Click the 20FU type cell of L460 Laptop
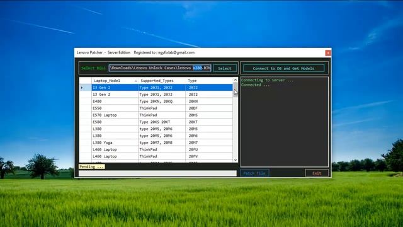Screen dimensions: 403x227 coord(209,149)
